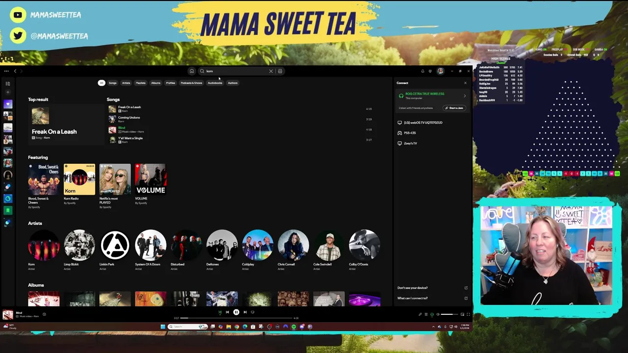Viewport: 628px width, 353px height.
Task: Adjust the volume slider
Action: (x=449, y=314)
